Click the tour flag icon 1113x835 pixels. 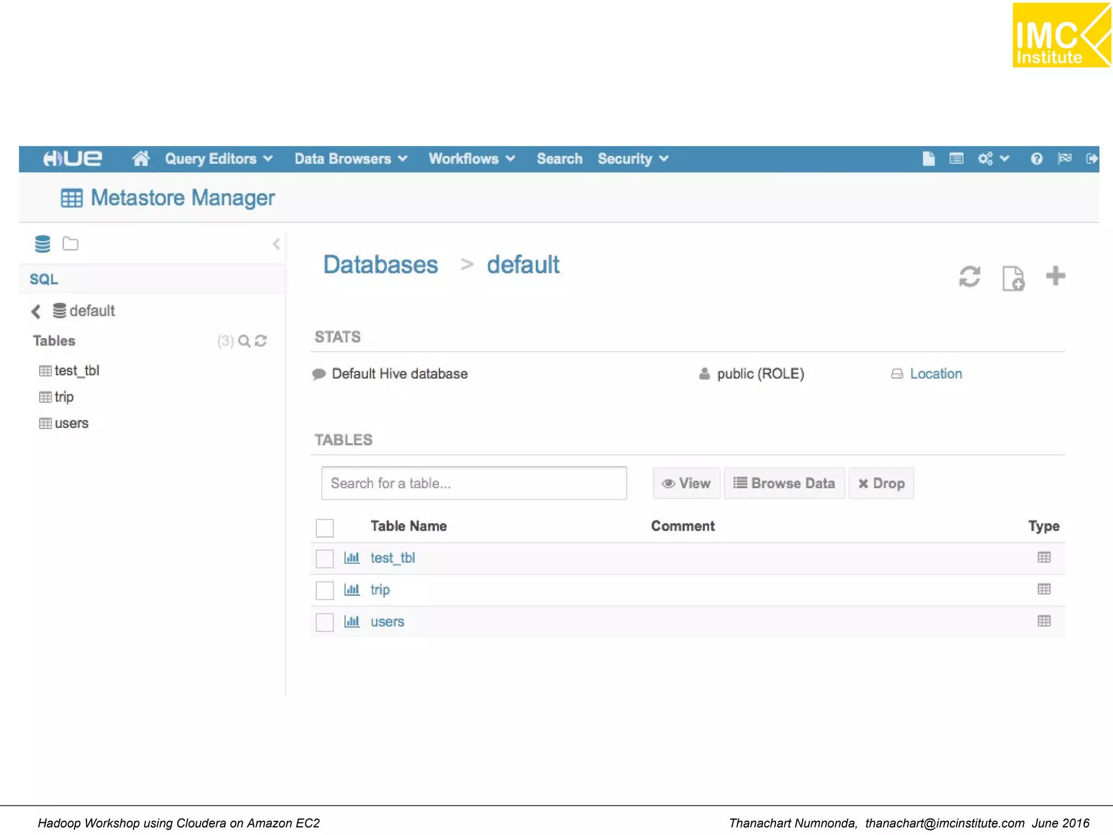(x=1065, y=158)
